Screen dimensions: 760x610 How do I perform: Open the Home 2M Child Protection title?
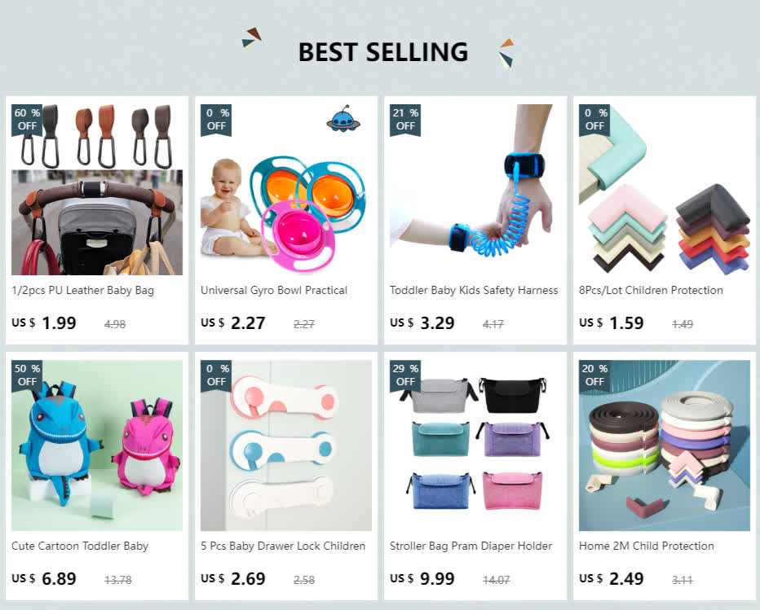[646, 546]
